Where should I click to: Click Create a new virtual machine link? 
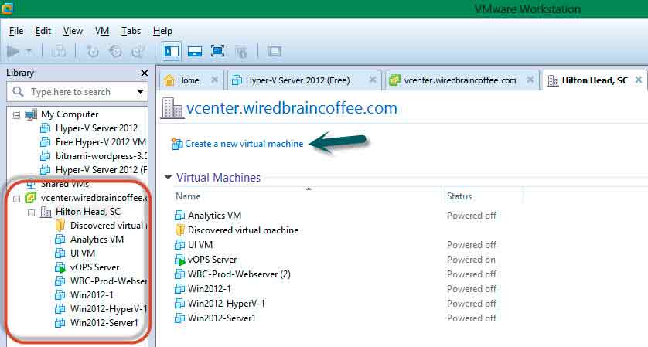(244, 144)
